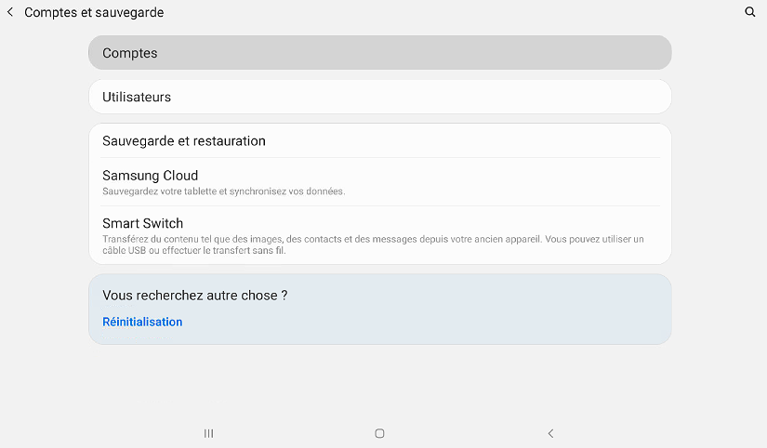Follow the Réinitialisation link
The image size is (767, 448).
point(142,322)
